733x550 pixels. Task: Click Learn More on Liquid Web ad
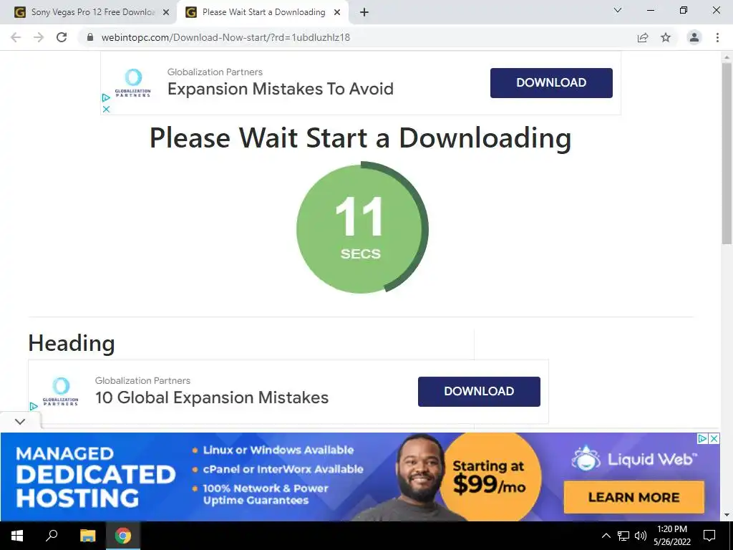coord(634,497)
